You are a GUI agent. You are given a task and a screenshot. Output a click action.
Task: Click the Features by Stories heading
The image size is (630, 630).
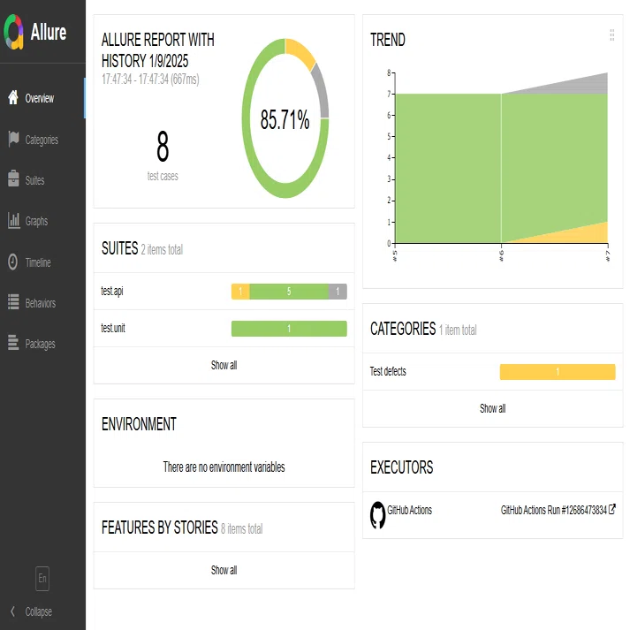click(160, 528)
